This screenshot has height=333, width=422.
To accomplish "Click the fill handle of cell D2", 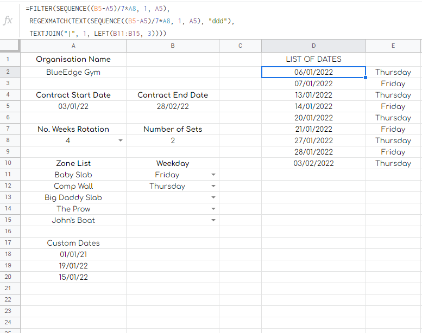I will click(366, 78).
